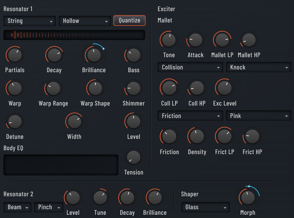
Task: Open the Knock dropdown menu
Action: tap(258, 67)
